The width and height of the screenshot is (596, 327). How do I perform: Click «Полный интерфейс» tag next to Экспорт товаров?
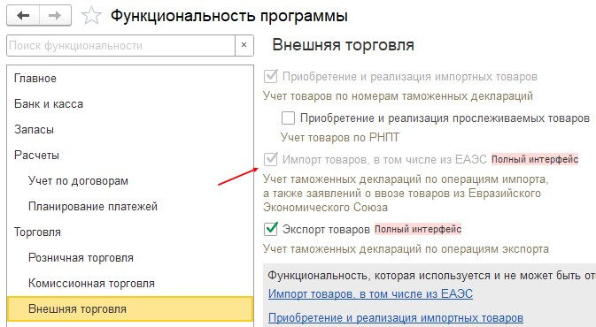[418, 229]
